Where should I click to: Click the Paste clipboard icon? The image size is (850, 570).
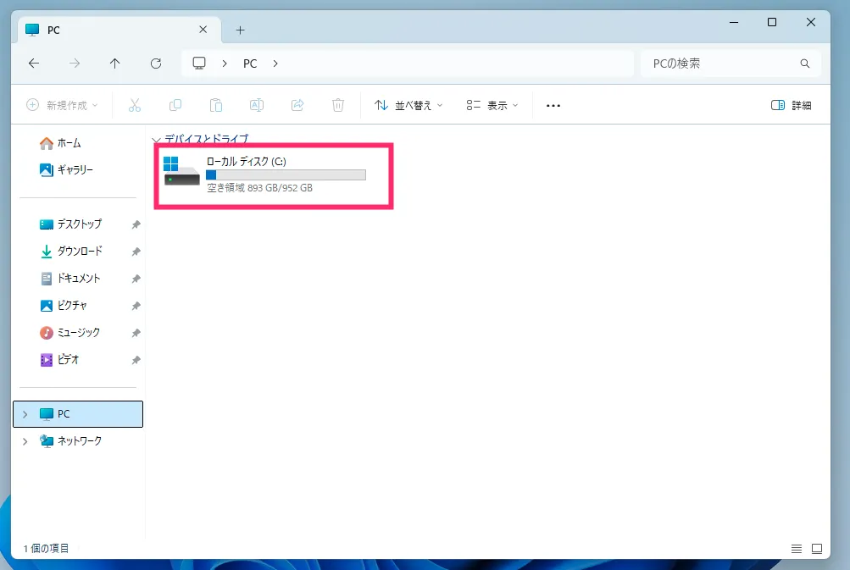pos(216,105)
